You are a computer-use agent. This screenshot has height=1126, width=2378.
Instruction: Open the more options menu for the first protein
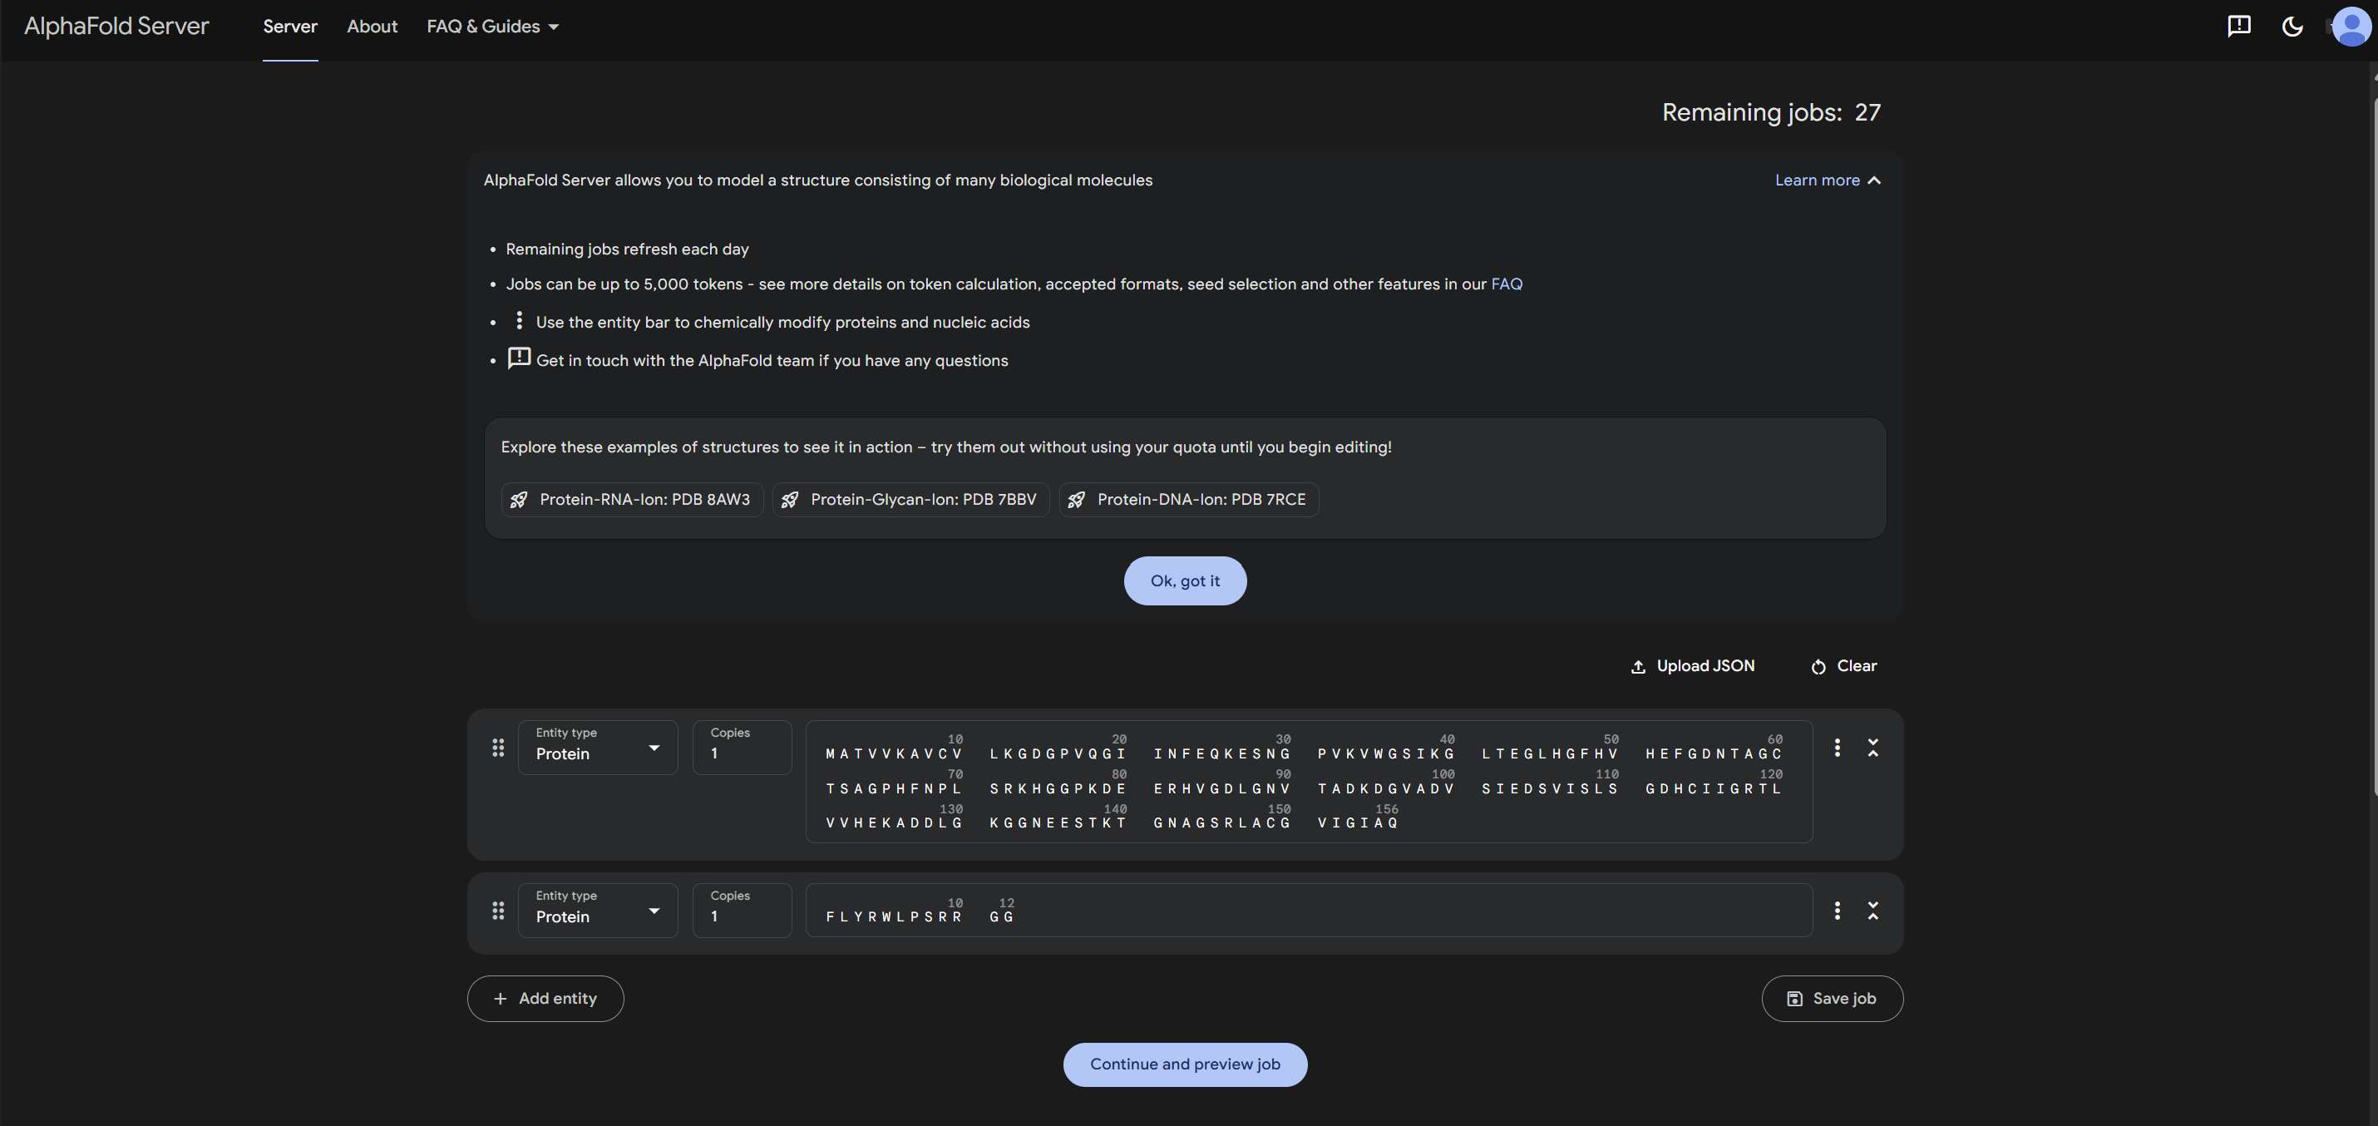tap(1837, 748)
